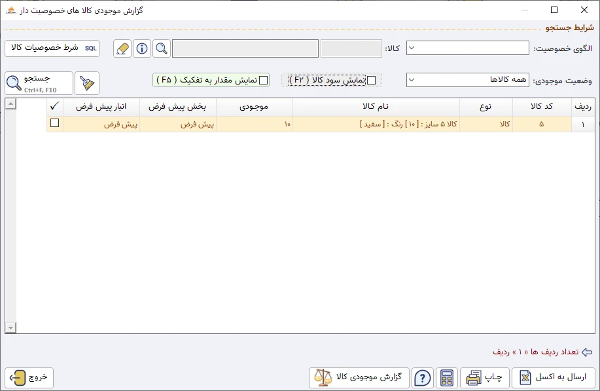Enable نمایش مقدار به تفکیک (F5) checkbox
This screenshot has height=391, width=600.
point(263,80)
